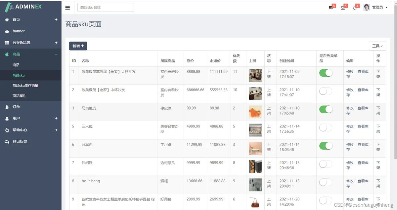Viewport: 397px width, 210px height.
Task: Click the home icon beside 首页
Action: tap(7, 20)
